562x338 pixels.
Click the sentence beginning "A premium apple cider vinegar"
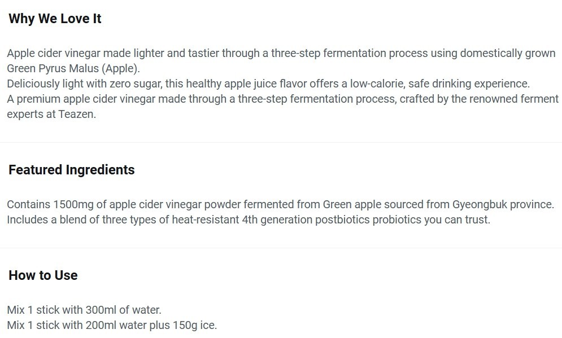coord(282,106)
